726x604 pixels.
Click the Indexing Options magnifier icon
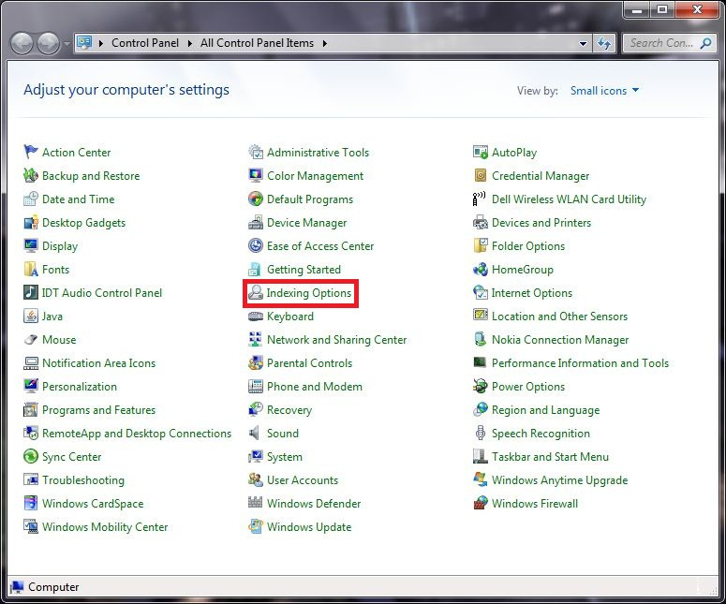255,292
